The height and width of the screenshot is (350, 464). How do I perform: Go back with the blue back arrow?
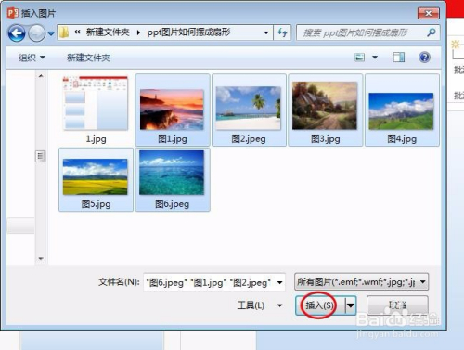pyautogui.click(x=17, y=32)
